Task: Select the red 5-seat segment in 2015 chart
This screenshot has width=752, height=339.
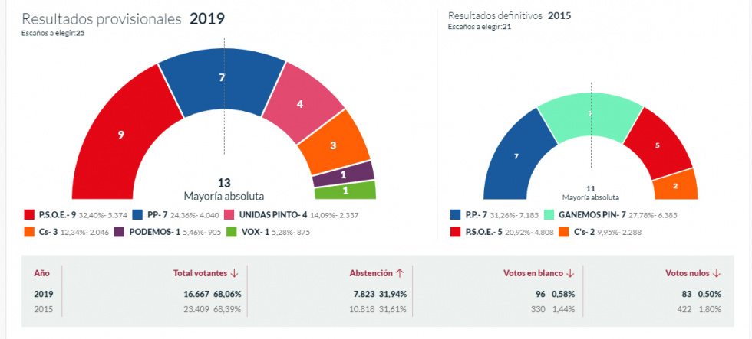Action: point(655,143)
